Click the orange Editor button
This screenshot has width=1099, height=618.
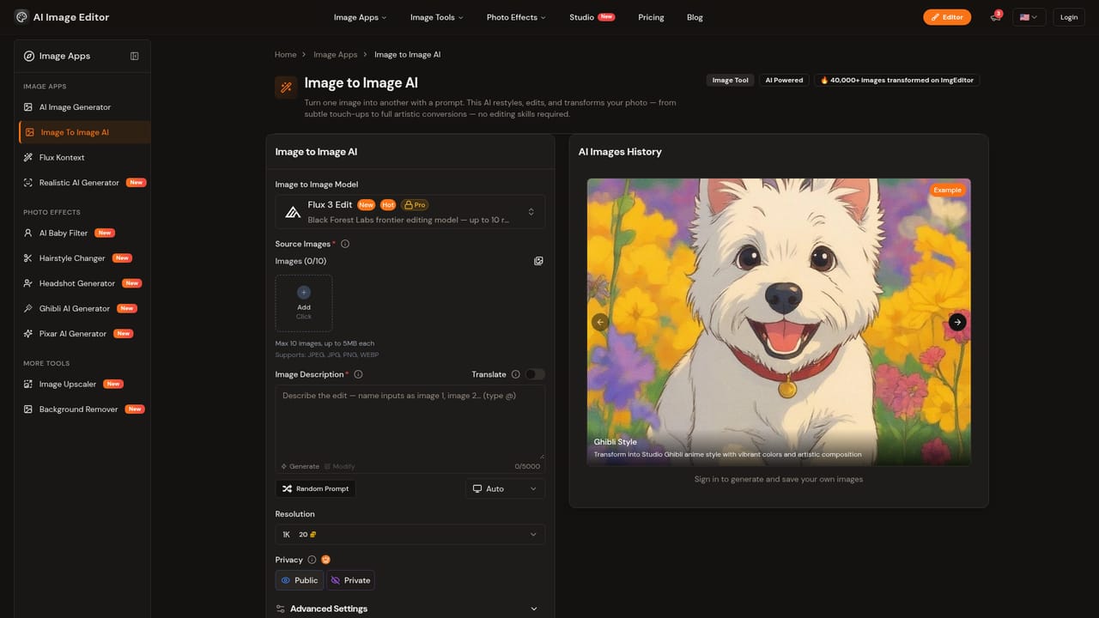(x=947, y=17)
